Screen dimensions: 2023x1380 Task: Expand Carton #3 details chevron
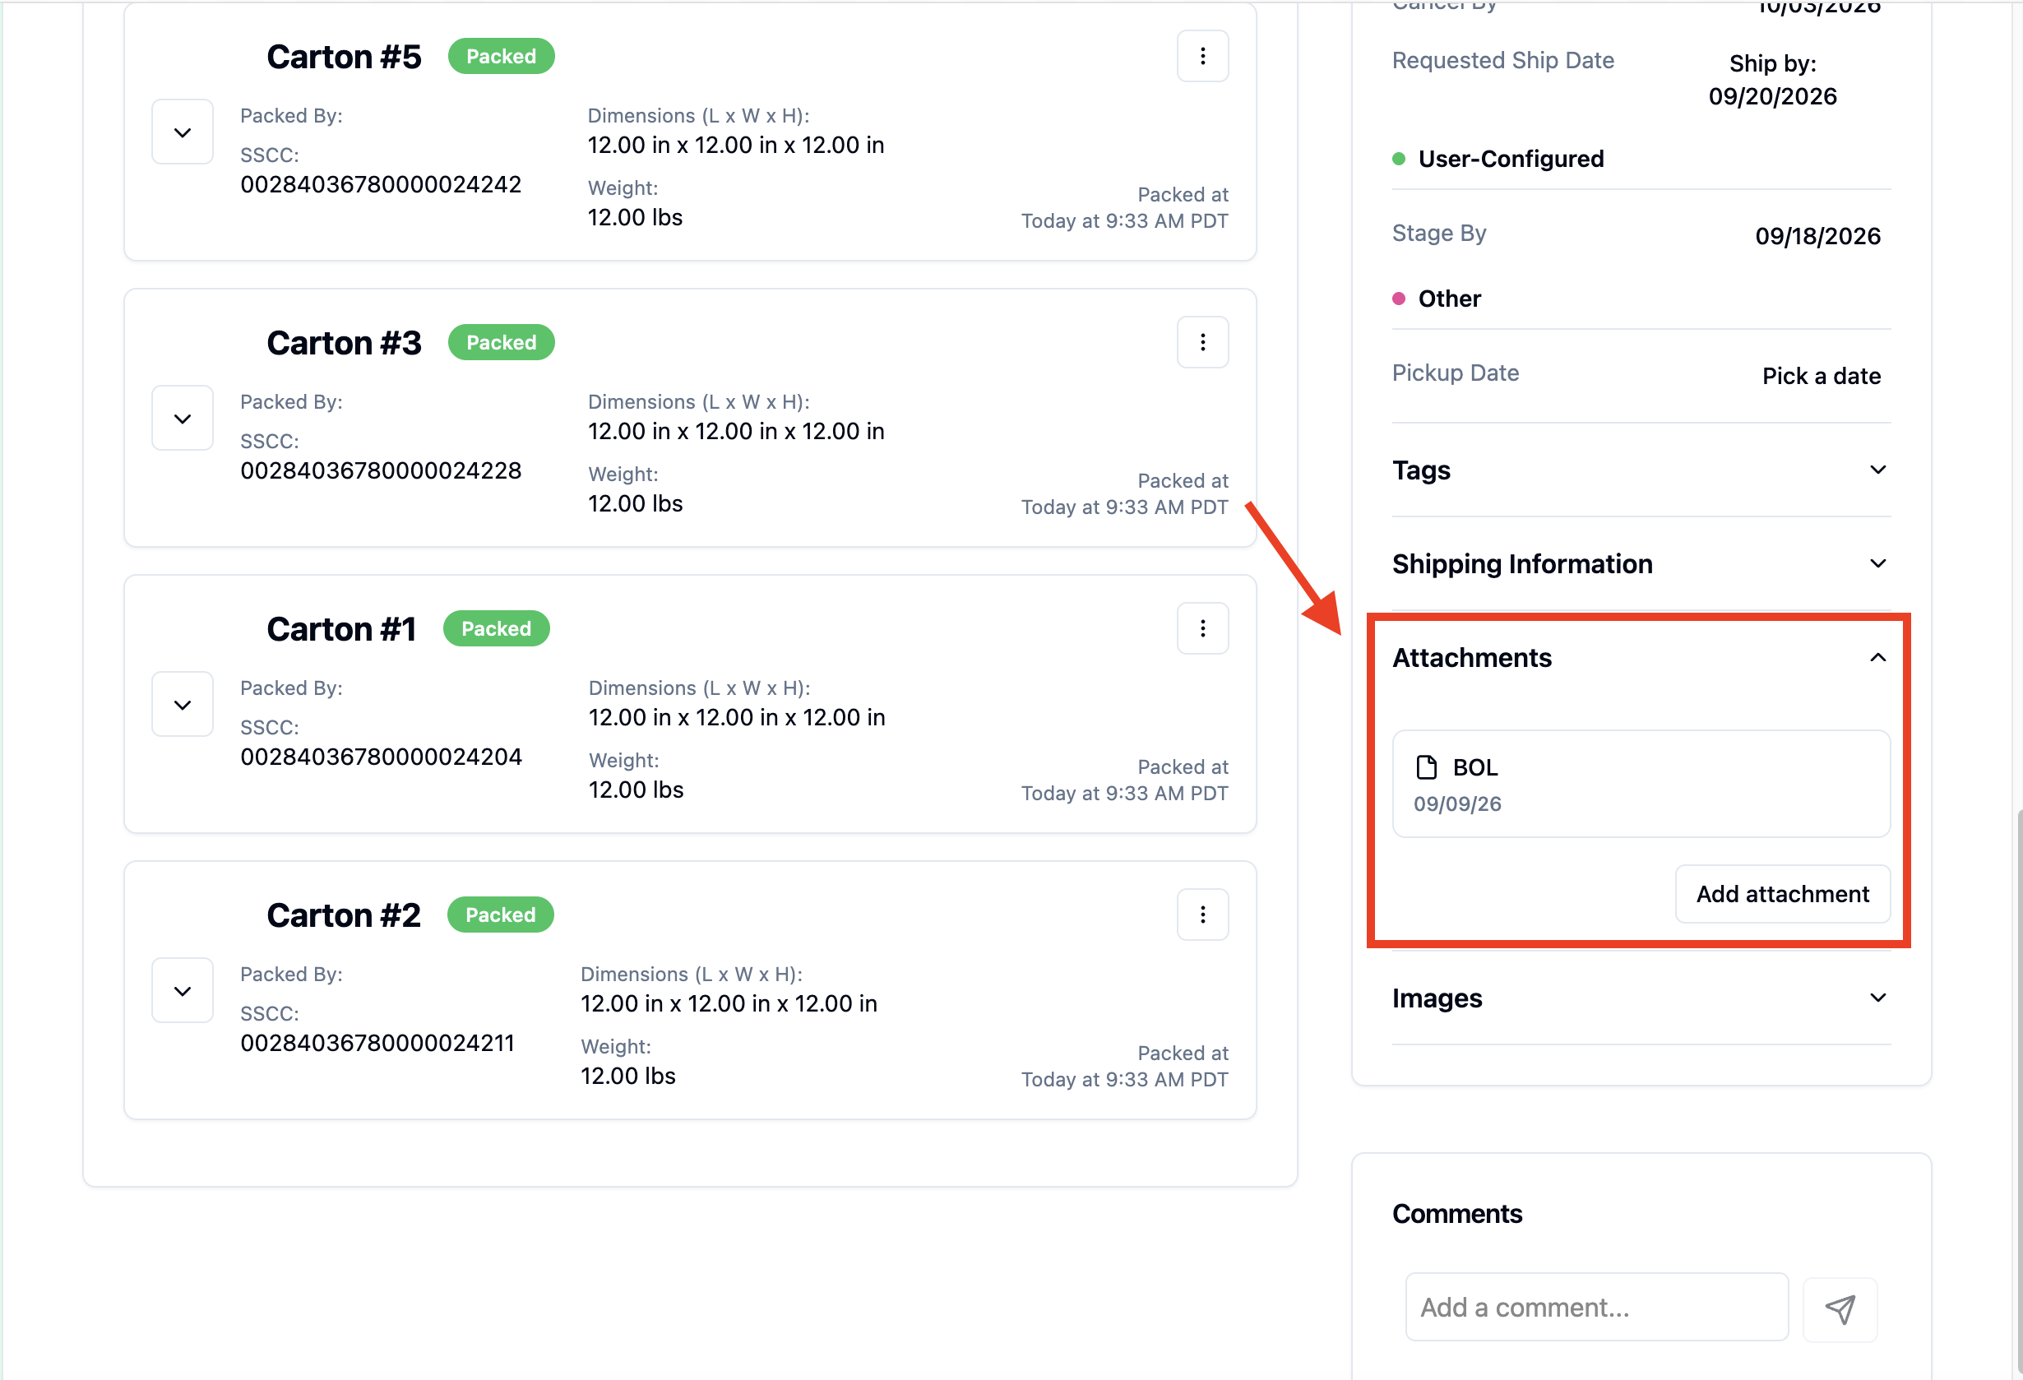point(182,419)
